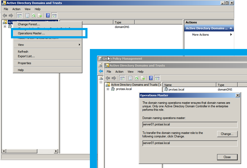Click current domain naming master field

point(190,124)
